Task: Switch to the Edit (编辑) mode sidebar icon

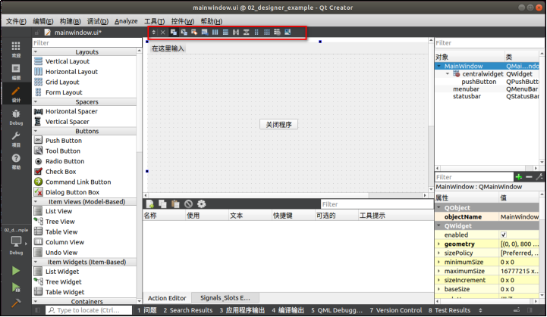Action: tap(16, 72)
